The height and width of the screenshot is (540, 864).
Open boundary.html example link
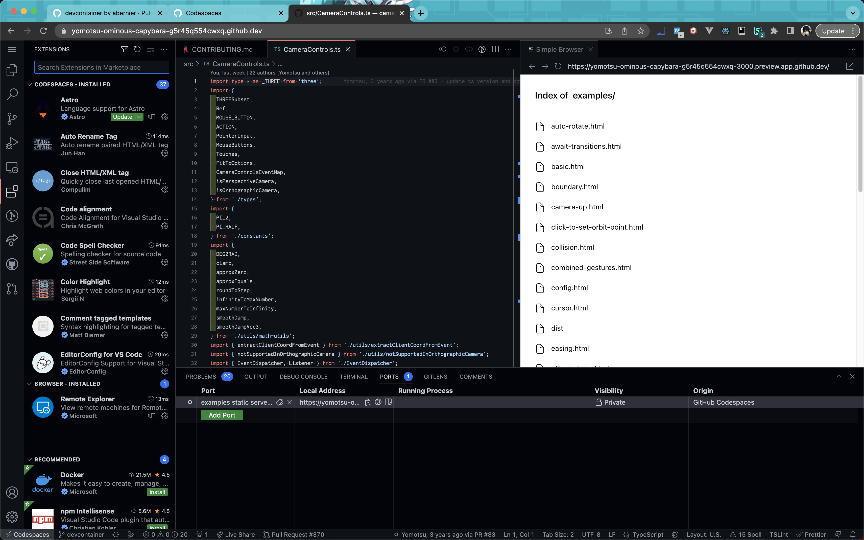[x=574, y=187]
